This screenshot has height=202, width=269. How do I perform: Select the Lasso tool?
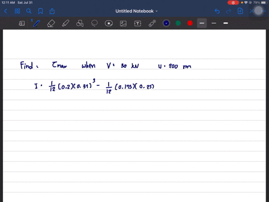[x=94, y=24]
